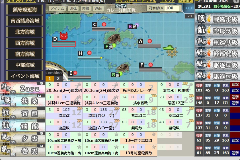Select red node marker next to F

(151, 65)
